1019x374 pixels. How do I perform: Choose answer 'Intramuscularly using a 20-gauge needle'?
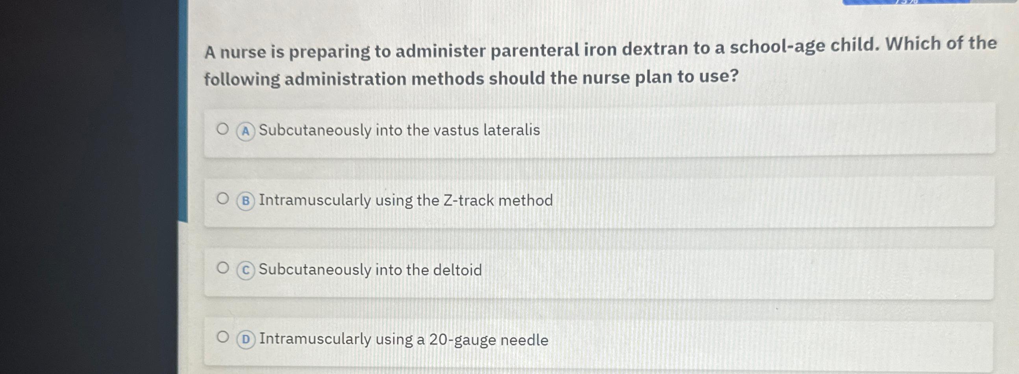pyautogui.click(x=404, y=339)
